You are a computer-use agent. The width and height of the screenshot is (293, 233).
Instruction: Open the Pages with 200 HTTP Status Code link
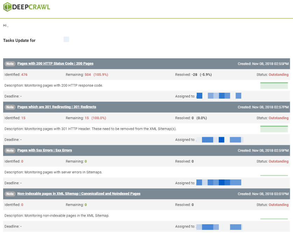56,64
